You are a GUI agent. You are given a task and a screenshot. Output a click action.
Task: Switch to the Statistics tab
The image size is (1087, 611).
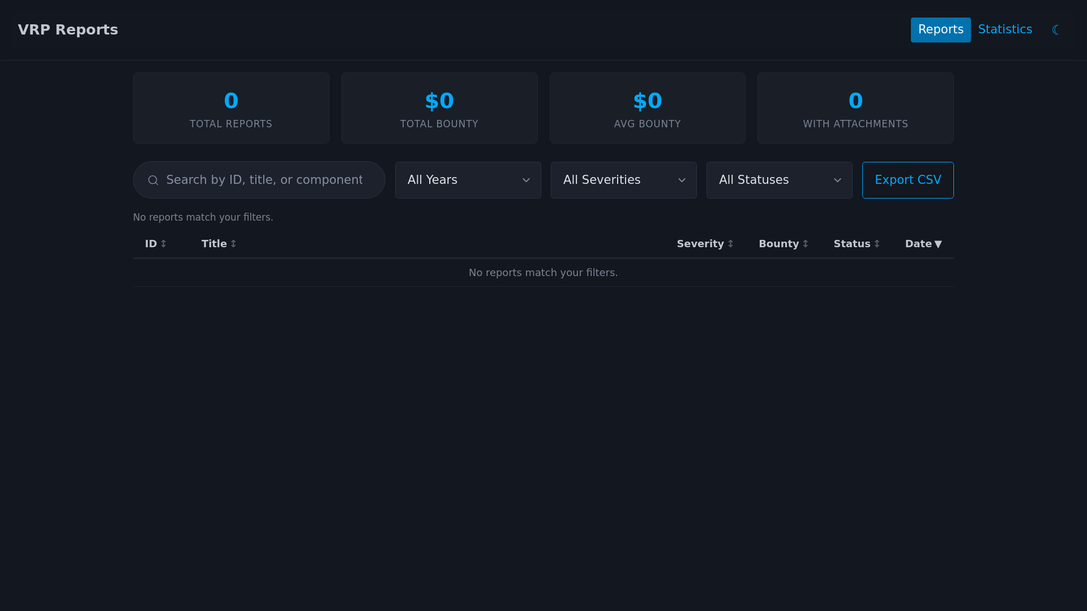(1005, 30)
